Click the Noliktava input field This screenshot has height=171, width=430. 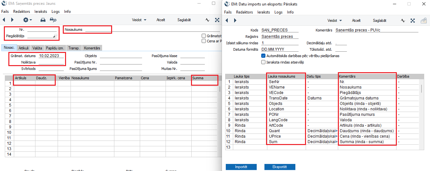pos(51,62)
